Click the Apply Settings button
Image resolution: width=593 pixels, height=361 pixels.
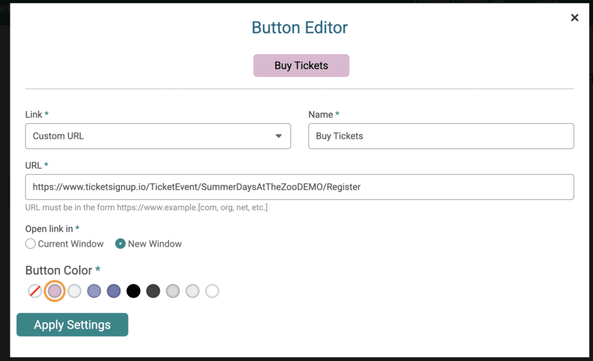72,325
